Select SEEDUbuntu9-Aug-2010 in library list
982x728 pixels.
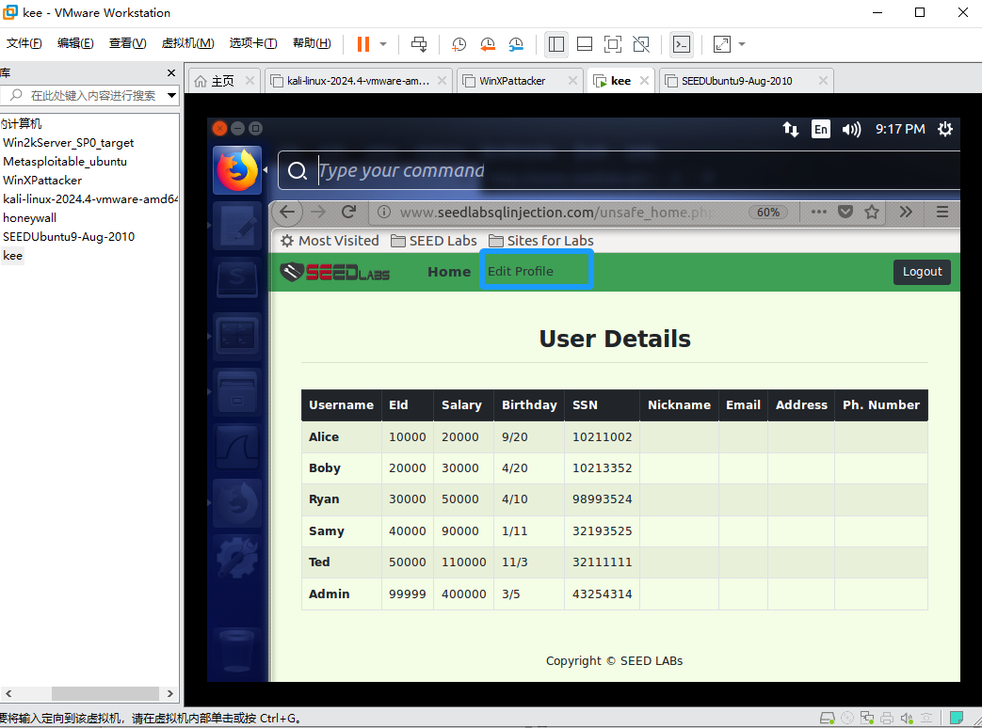point(69,236)
